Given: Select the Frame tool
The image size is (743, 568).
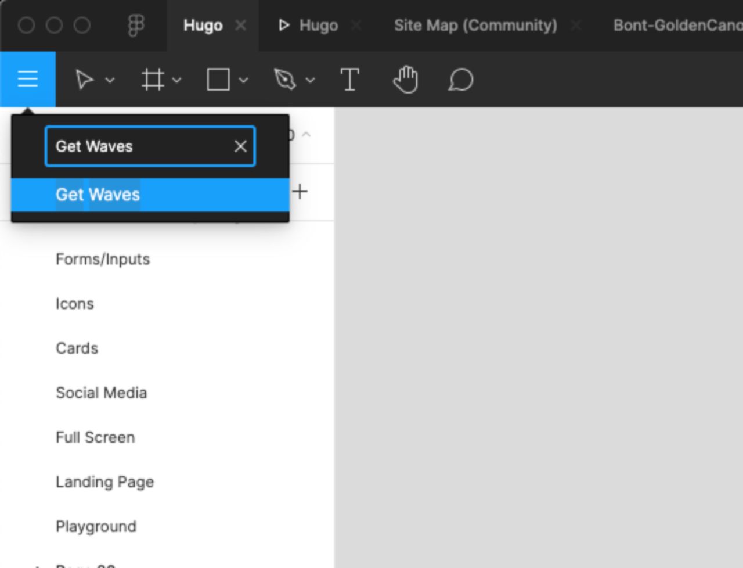Looking at the screenshot, I should pyautogui.click(x=153, y=80).
